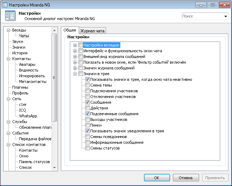Collapse the 'Сеть' tree branch
The height and width of the screenshot is (186, 232).
click(x=9, y=99)
